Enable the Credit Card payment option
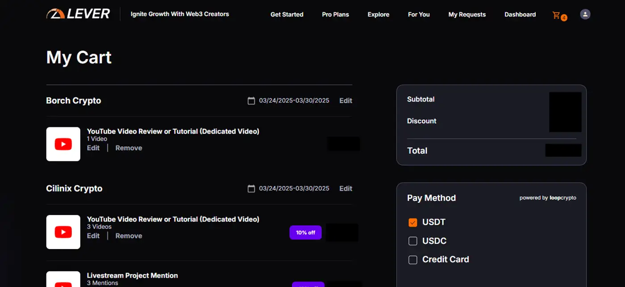 click(x=413, y=260)
